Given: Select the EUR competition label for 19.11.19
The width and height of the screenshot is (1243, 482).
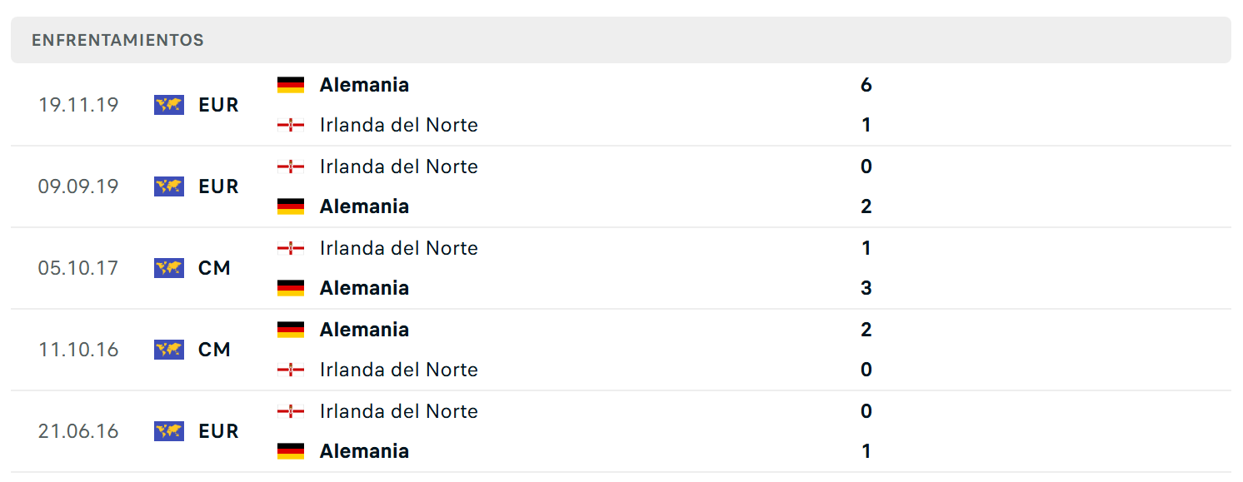Looking at the screenshot, I should (x=219, y=105).
